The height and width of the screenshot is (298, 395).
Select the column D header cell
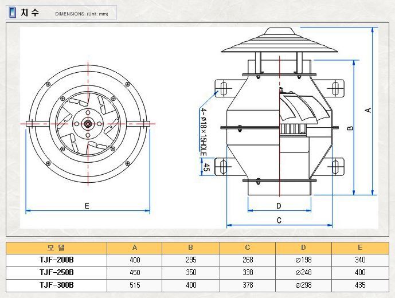pos(303,248)
